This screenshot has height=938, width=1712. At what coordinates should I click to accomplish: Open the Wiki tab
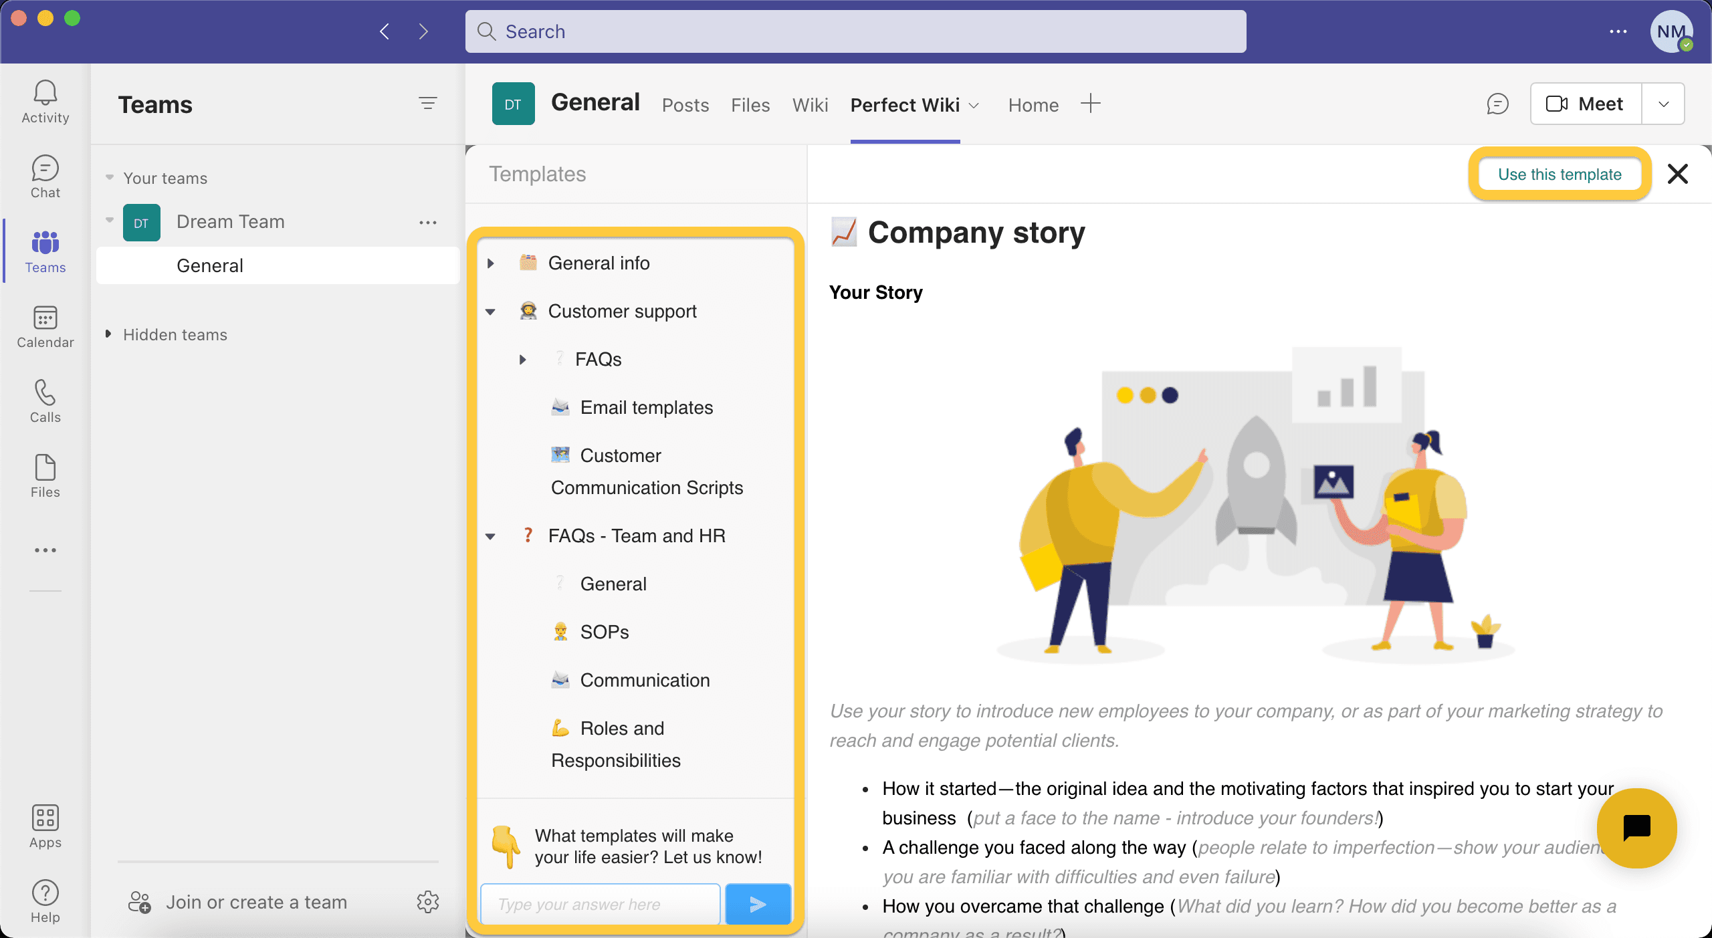point(809,105)
